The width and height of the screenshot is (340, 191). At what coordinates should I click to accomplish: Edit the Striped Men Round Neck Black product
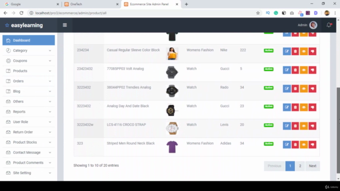coord(287,144)
